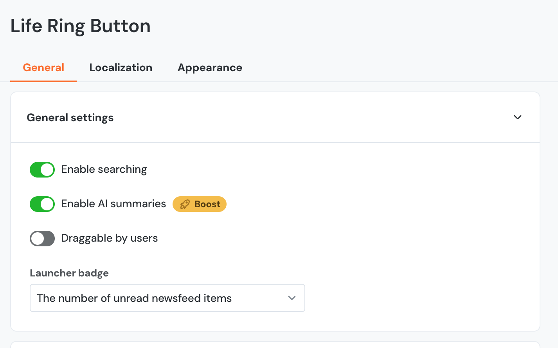Select the General tab
Viewport: 558px width, 348px height.
tap(43, 68)
